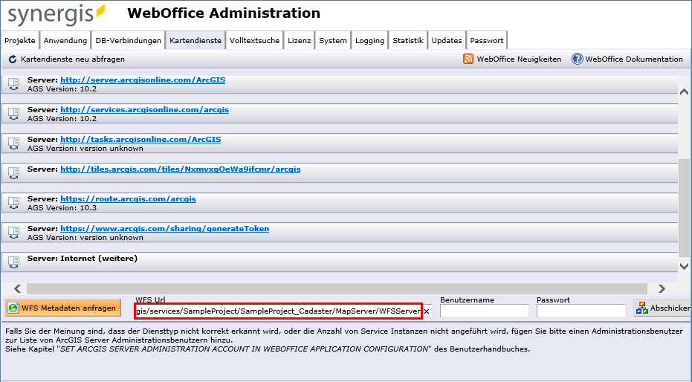This screenshot has height=382, width=692.
Task: Open the Statistik tab
Action: pyautogui.click(x=408, y=40)
